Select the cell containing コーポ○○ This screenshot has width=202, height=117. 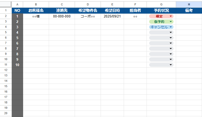pyautogui.click(x=88, y=16)
